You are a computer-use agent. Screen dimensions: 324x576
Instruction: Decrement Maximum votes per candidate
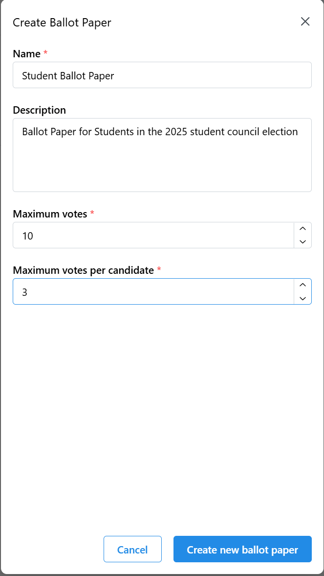(302, 298)
